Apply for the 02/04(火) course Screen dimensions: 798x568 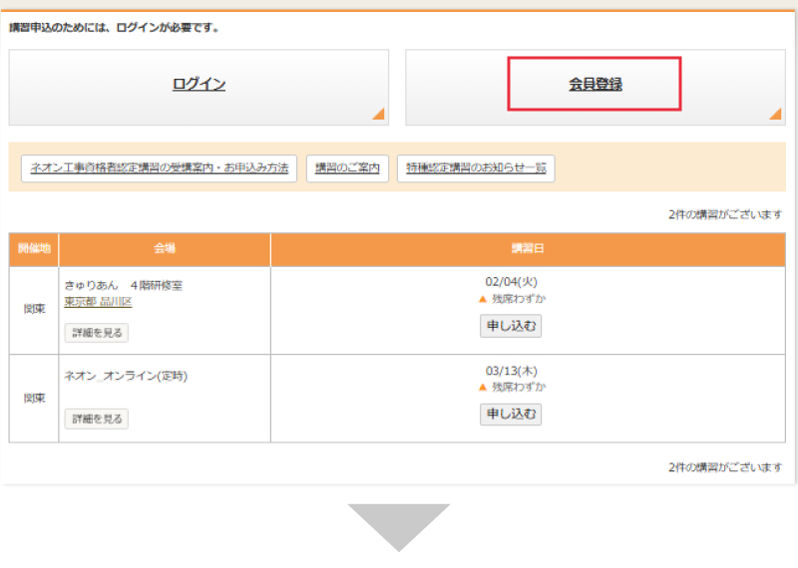coord(510,326)
